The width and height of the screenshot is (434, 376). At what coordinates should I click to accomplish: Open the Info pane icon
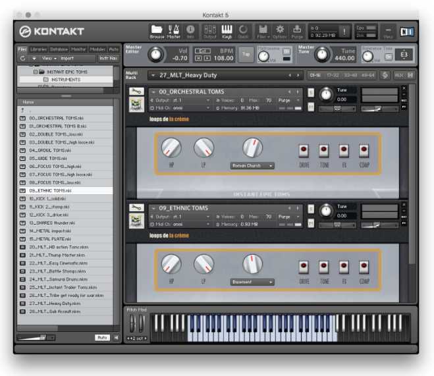pyautogui.click(x=190, y=31)
